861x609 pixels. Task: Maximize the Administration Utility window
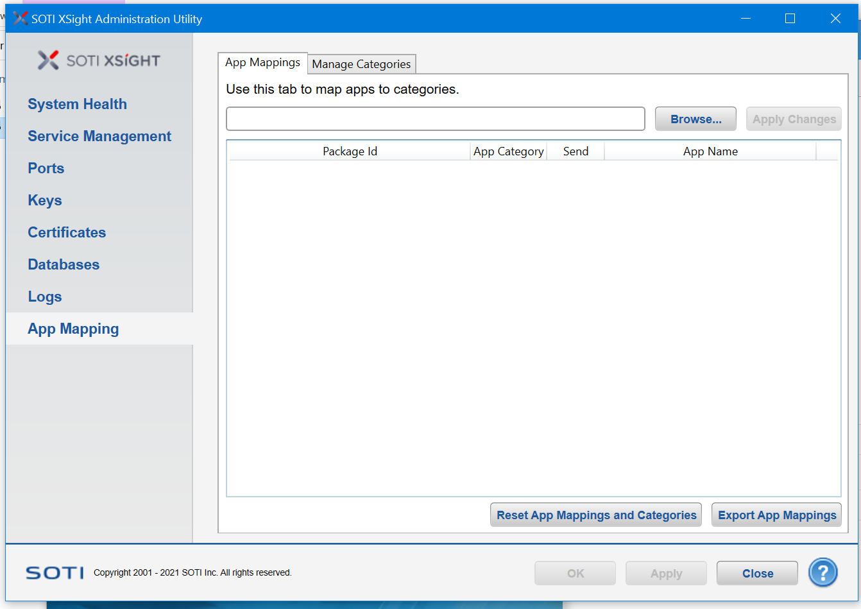(790, 19)
